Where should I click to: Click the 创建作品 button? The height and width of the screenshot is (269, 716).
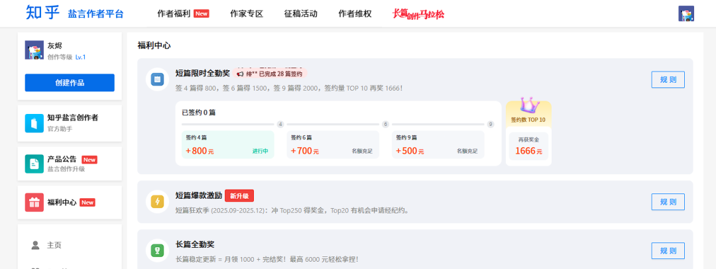70,83
